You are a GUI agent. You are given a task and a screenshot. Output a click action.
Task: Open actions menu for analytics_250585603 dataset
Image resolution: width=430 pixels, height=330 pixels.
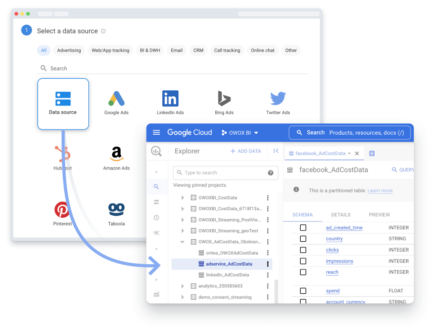coord(268,286)
